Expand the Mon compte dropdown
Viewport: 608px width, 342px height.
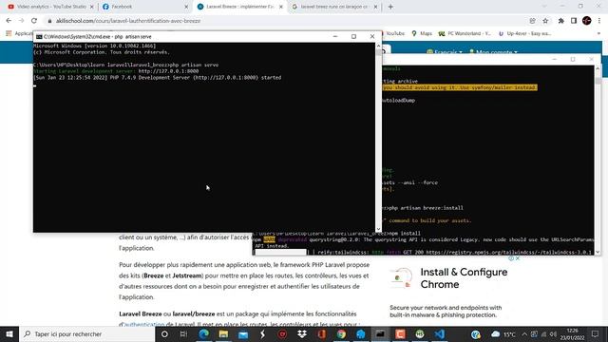493,52
